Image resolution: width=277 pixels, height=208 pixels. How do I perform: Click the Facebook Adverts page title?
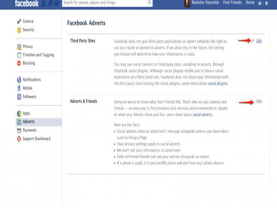[x=86, y=23]
